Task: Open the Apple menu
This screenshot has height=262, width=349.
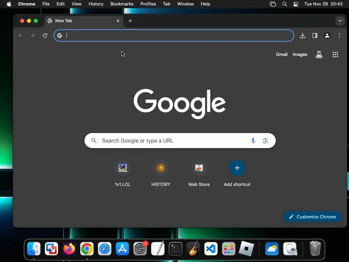Action: pos(9,4)
